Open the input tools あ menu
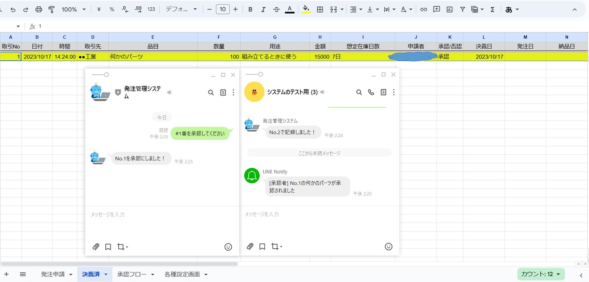 pos(512,10)
